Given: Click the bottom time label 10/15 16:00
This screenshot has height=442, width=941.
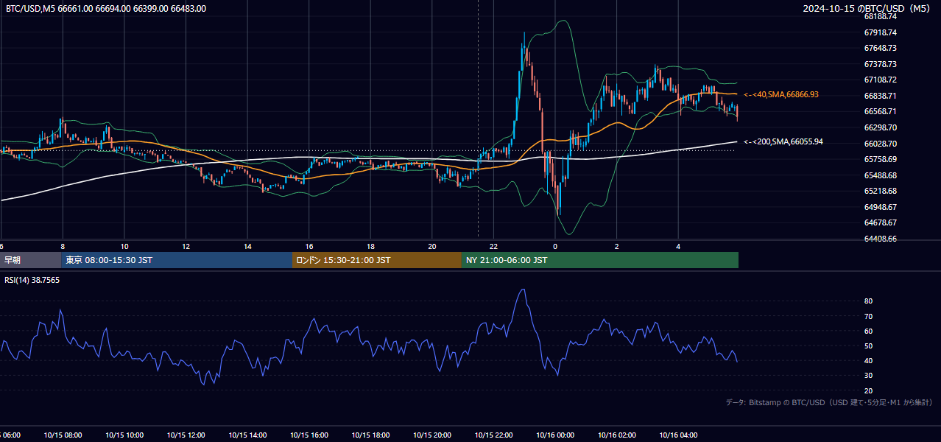Looking at the screenshot, I should pos(309,435).
